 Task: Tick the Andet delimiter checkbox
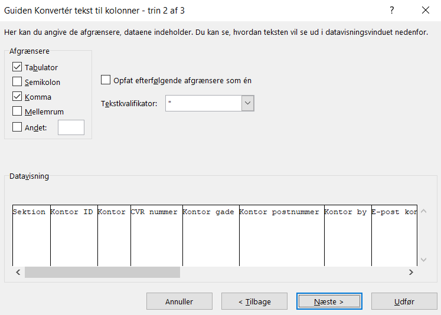[x=17, y=127]
